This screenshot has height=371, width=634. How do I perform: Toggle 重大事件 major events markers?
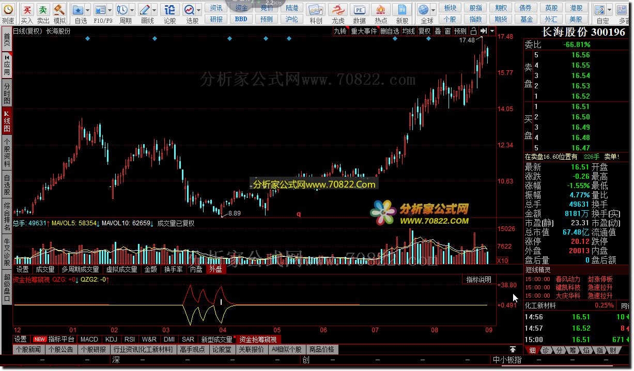364,31
